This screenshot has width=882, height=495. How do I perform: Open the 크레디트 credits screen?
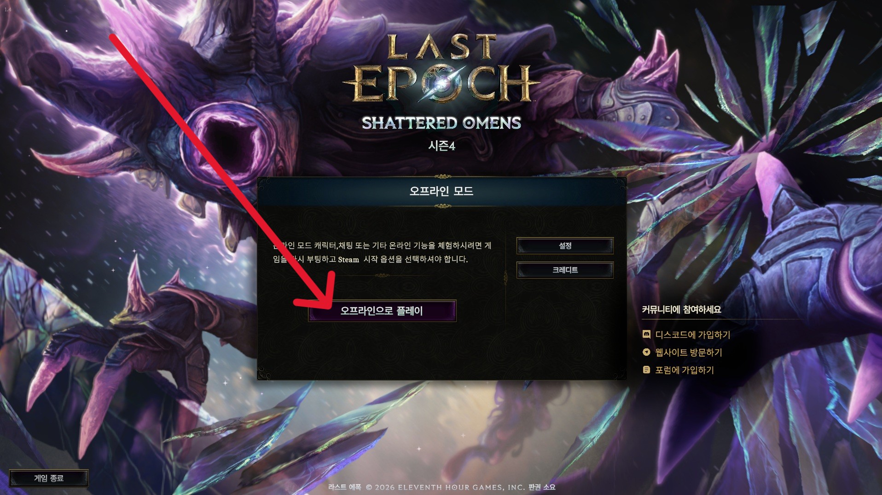565,270
